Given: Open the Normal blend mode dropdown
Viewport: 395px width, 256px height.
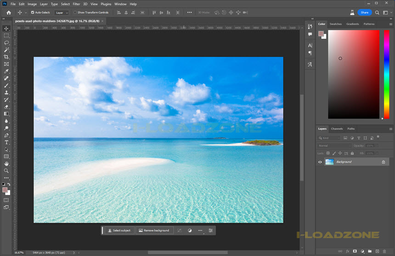Looking at the screenshot, I should [x=334, y=145].
